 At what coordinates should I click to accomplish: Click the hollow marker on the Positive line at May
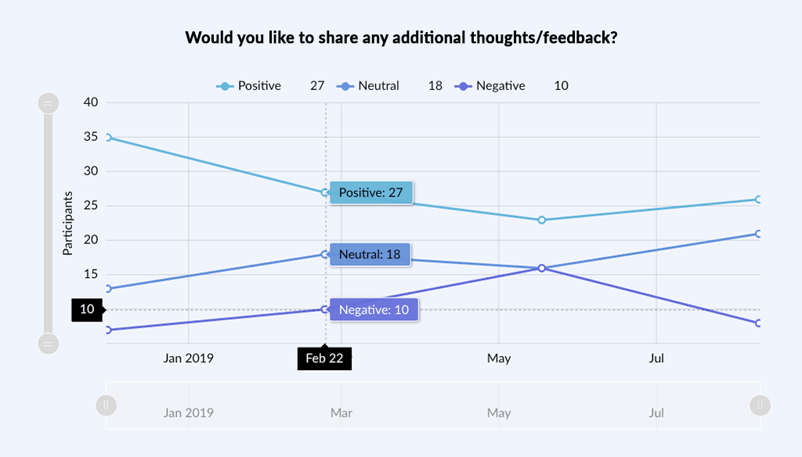click(542, 220)
